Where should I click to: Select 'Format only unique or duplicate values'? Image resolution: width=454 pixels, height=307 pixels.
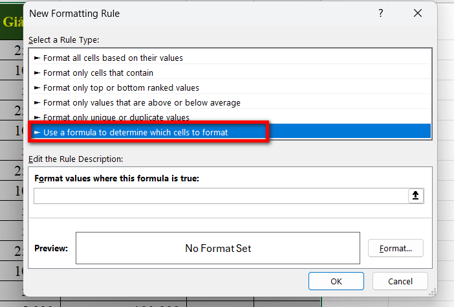[116, 117]
